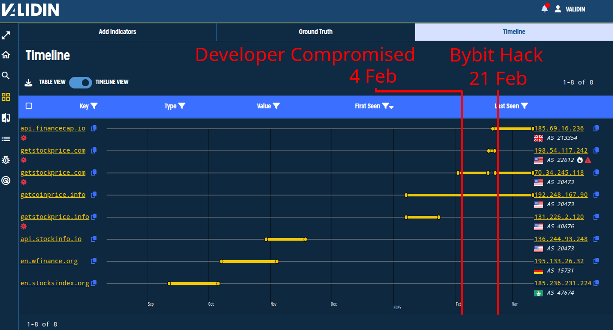
Task: Change First Seen sort order arrow
Action: 391,107
